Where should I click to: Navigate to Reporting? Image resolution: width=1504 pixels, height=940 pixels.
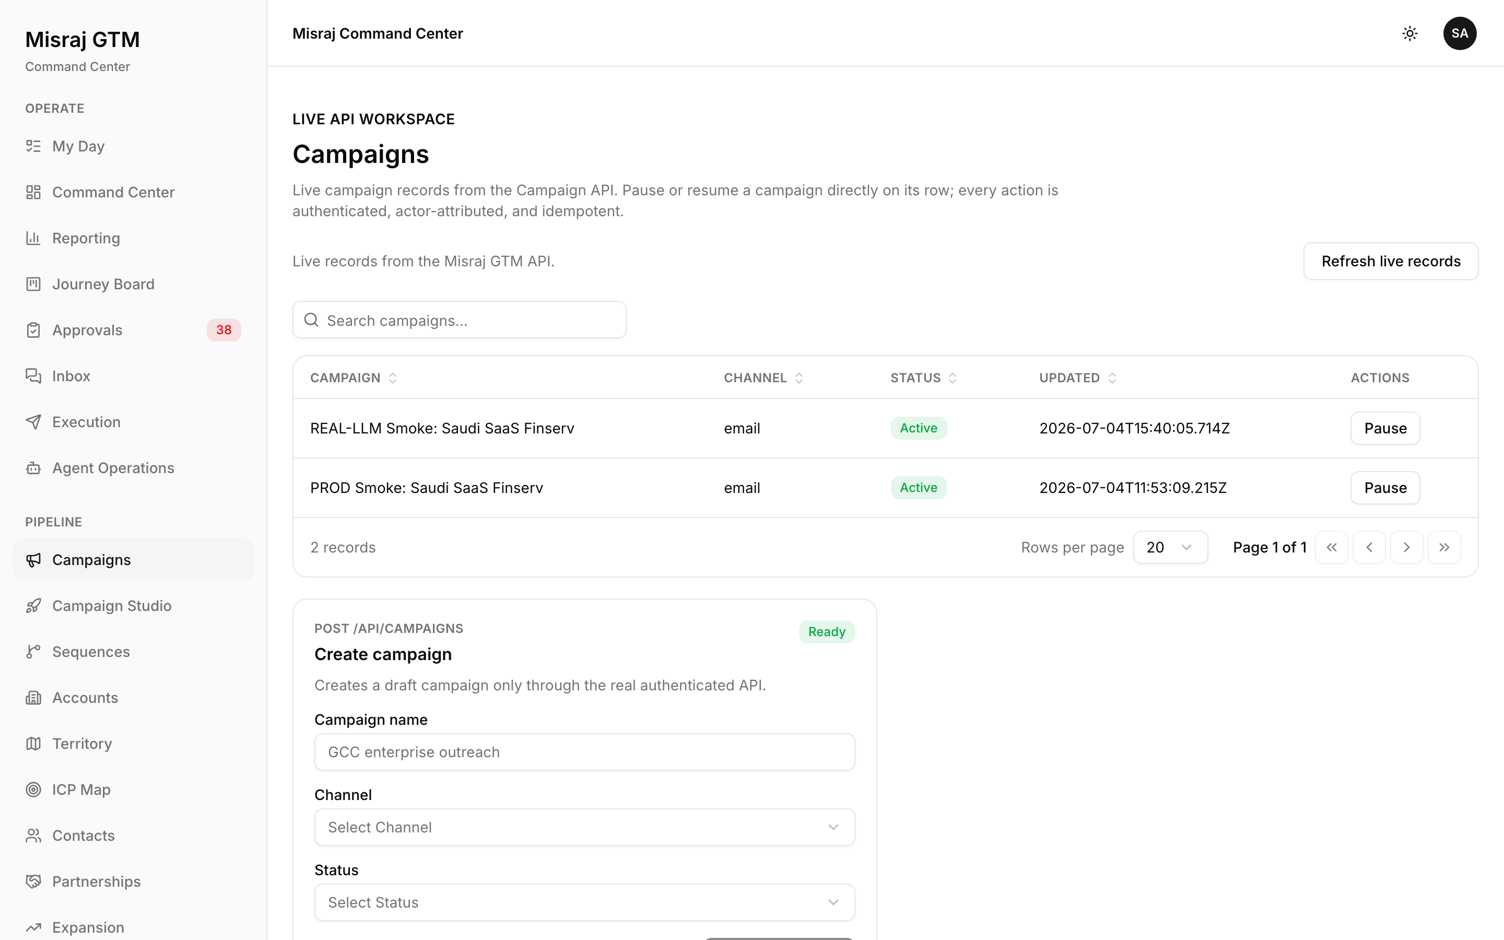coord(133,238)
